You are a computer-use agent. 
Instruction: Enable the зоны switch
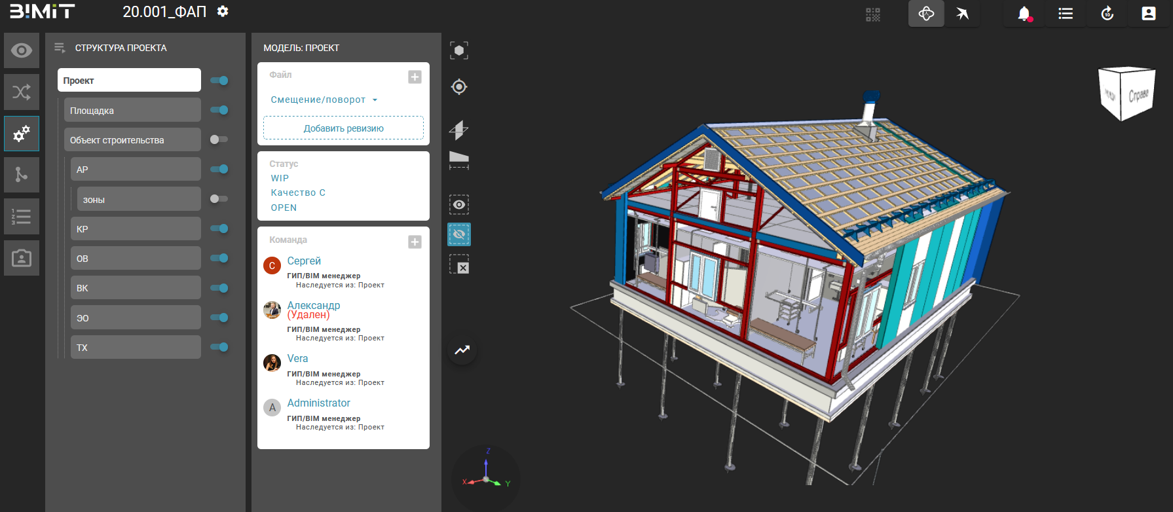[x=219, y=199]
